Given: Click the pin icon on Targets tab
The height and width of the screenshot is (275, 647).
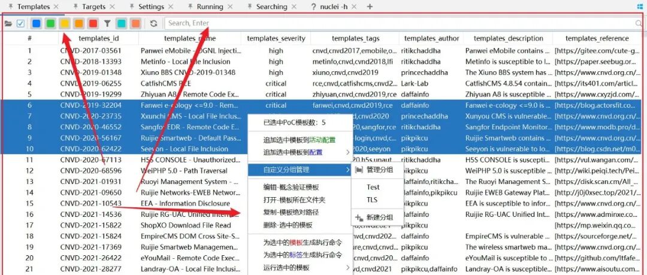Looking at the screenshot, I should pos(75,7).
